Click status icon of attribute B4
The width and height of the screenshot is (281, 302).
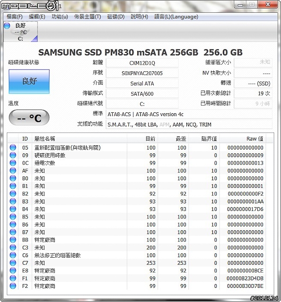click(13, 209)
